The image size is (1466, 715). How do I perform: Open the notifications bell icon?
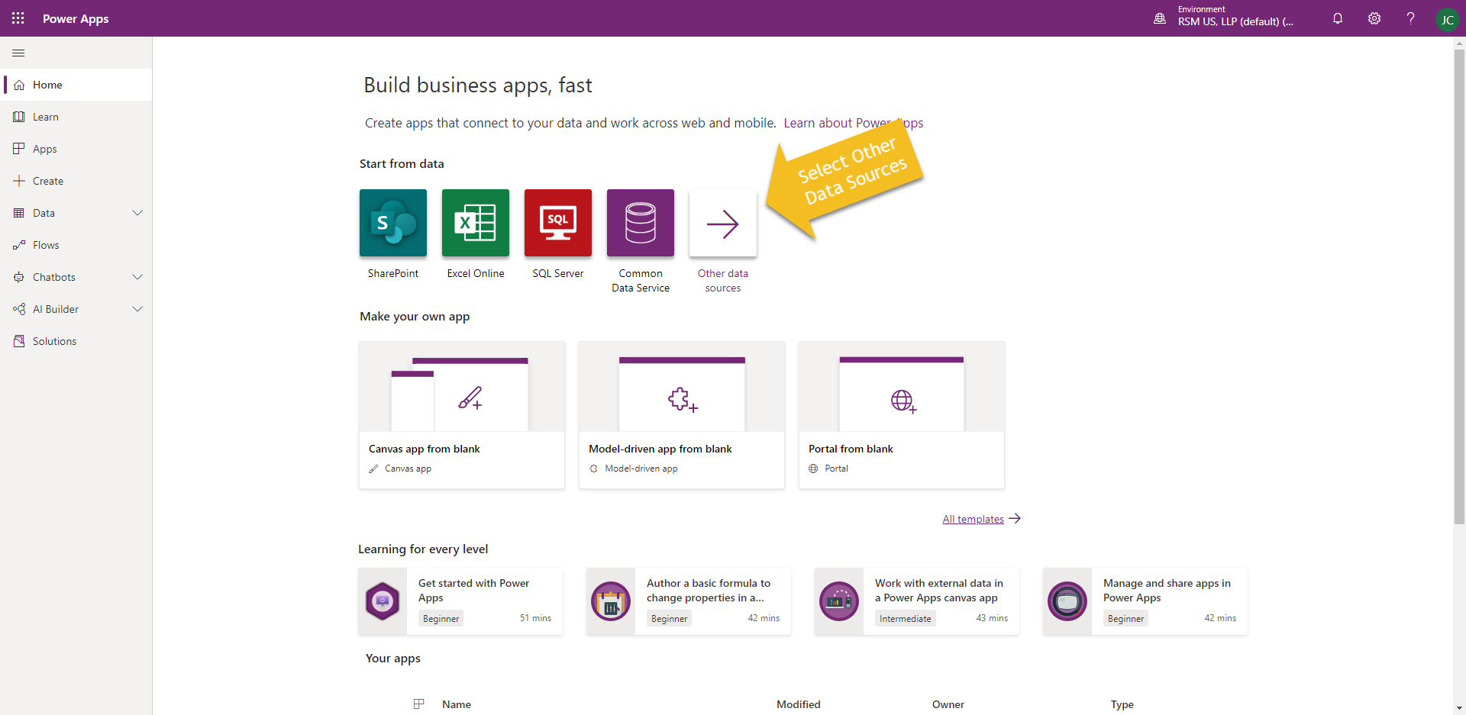point(1338,18)
